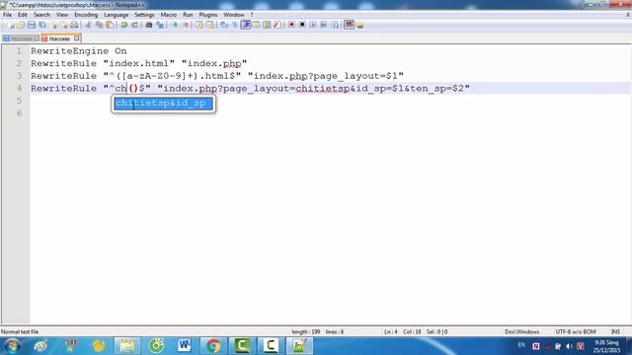This screenshot has width=632, height=355.
Task: Open a file using the toolbar folder icon
Action: (x=21, y=25)
